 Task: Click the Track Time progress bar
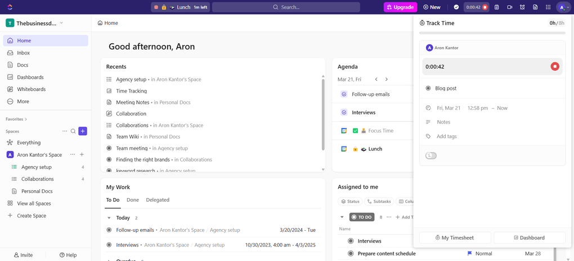pyautogui.click(x=492, y=33)
